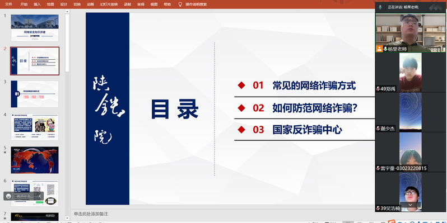This screenshot has width=447, height=223.
Task: Click 常见的网络诈骗方式 item on slide
Action: pyautogui.click(x=314, y=86)
